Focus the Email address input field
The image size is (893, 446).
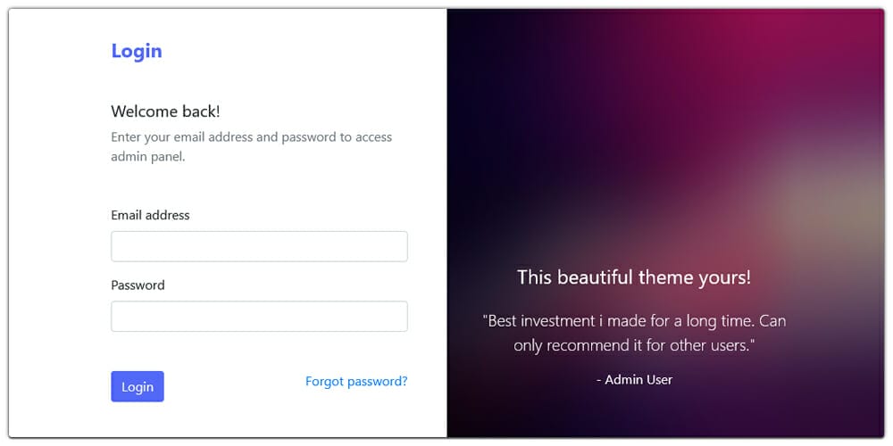(x=259, y=246)
